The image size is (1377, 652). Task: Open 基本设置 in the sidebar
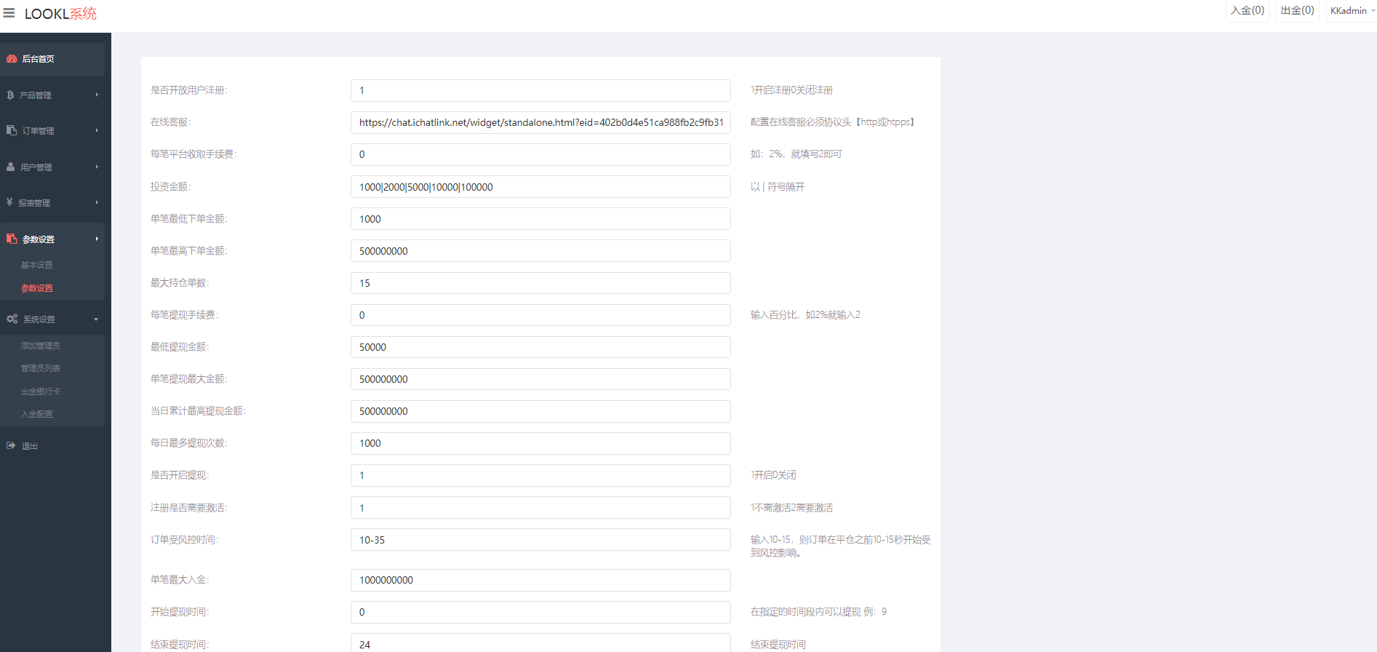pos(37,266)
